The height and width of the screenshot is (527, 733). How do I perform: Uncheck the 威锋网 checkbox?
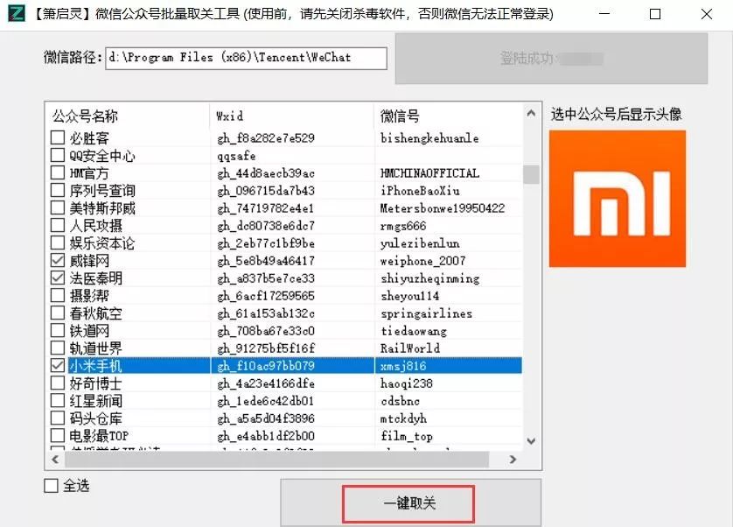(x=58, y=260)
